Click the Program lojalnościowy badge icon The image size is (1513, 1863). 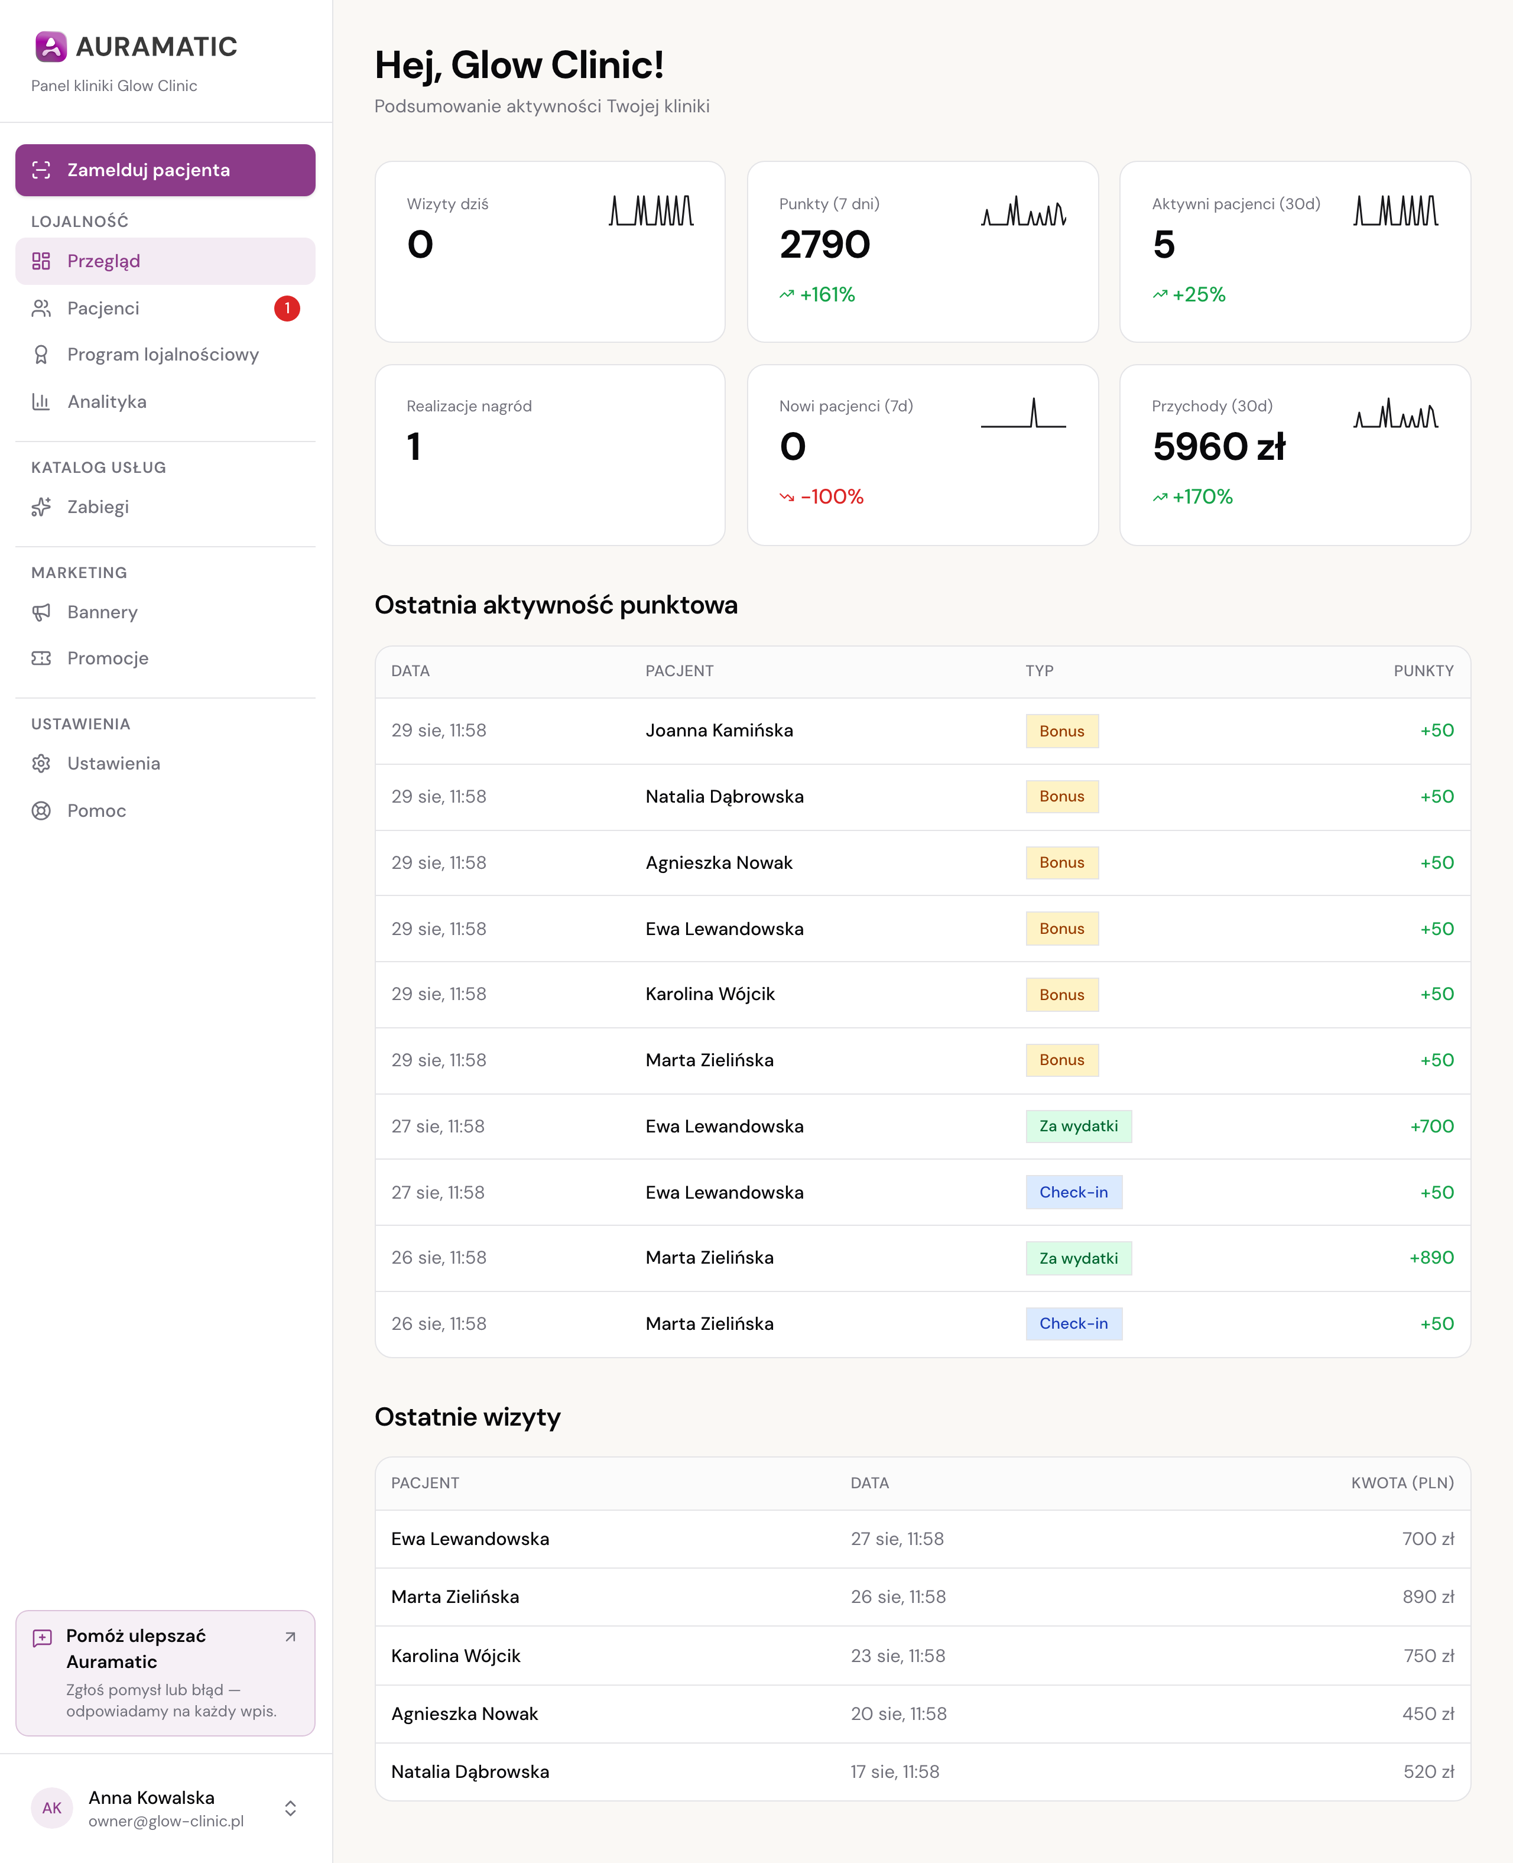[41, 355]
